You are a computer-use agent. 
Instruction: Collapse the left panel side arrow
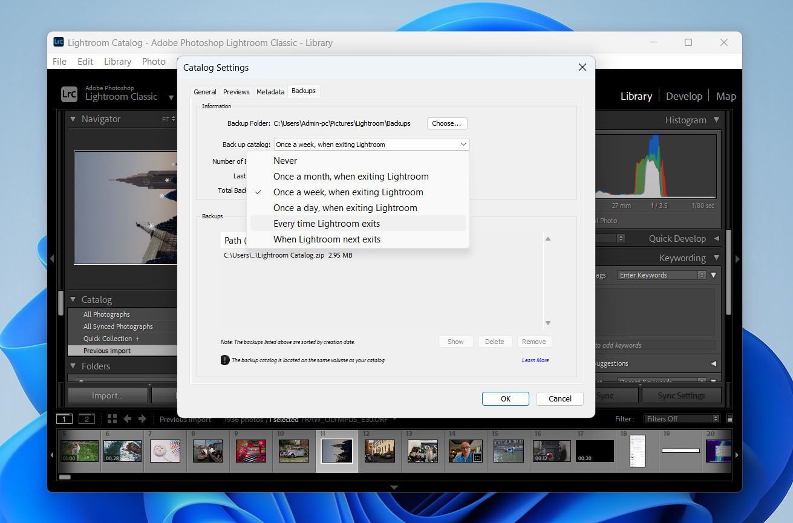click(x=52, y=259)
